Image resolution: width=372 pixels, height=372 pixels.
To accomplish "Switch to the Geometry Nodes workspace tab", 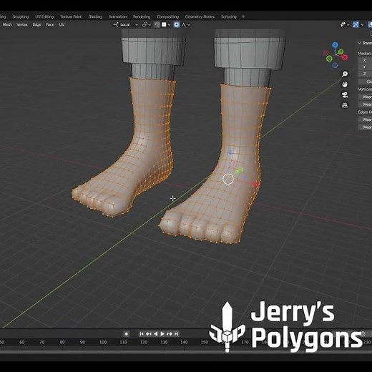I will pos(200,16).
